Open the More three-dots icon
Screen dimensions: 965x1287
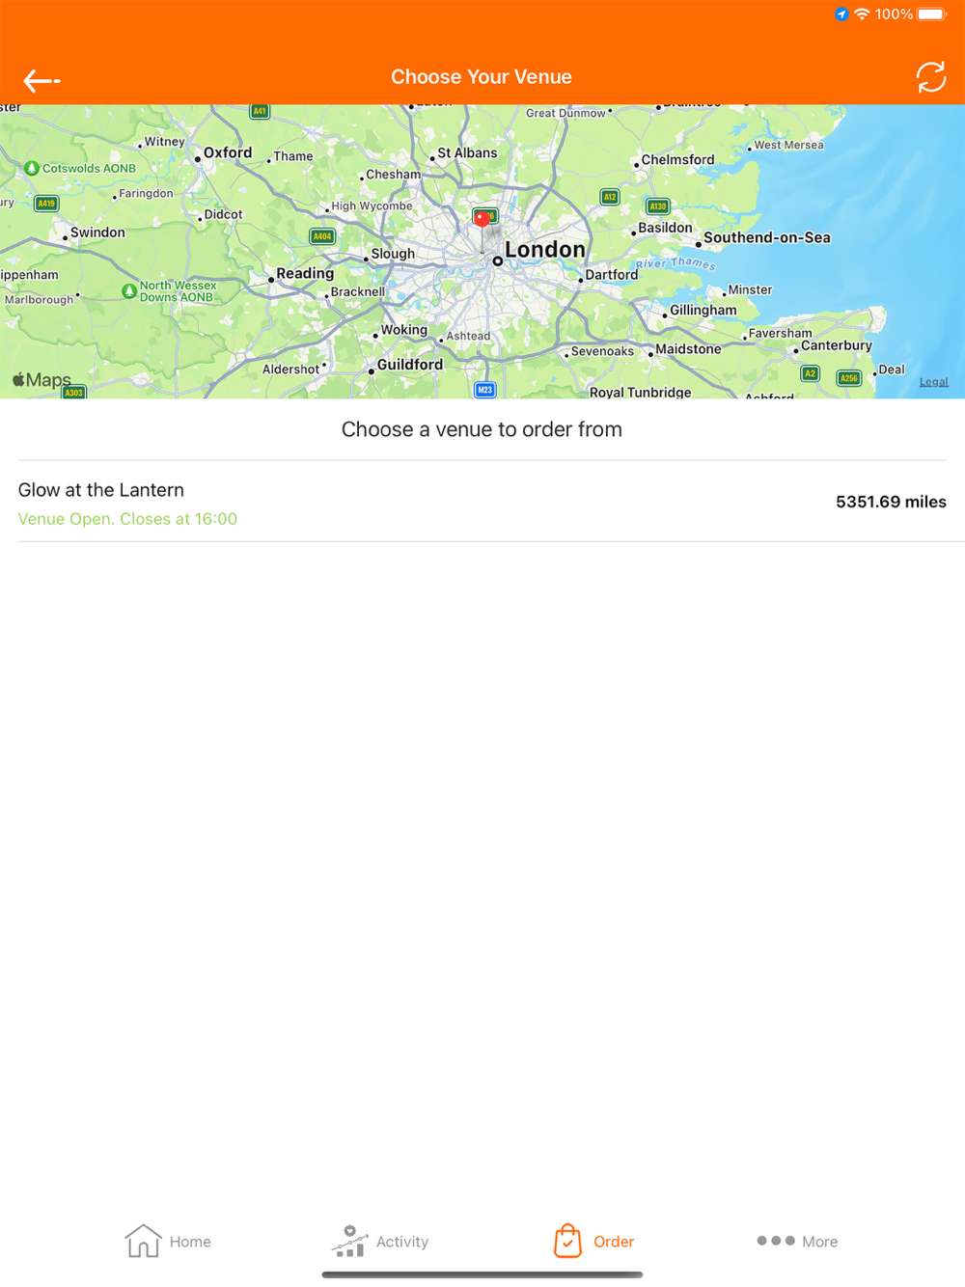(776, 1241)
